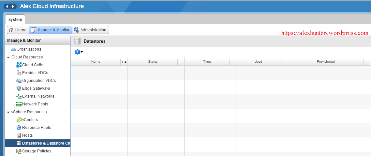The image size is (371, 156).
Task: Switch to the System tab
Action: [x=15, y=20]
